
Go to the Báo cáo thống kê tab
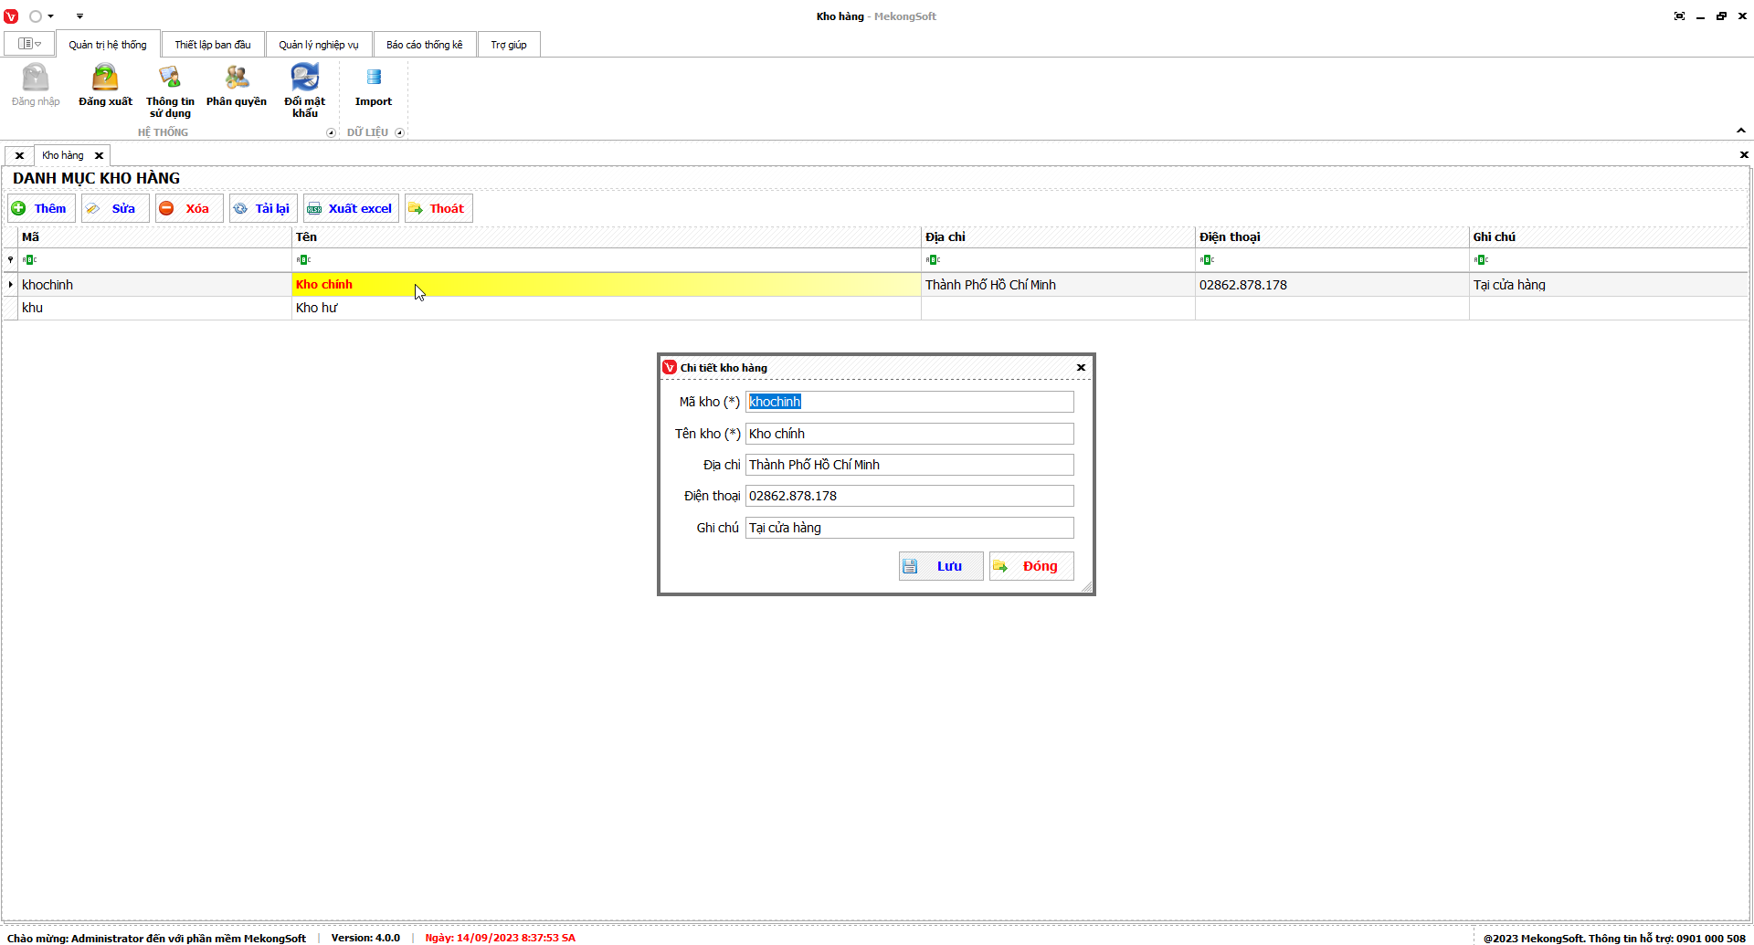(x=425, y=45)
